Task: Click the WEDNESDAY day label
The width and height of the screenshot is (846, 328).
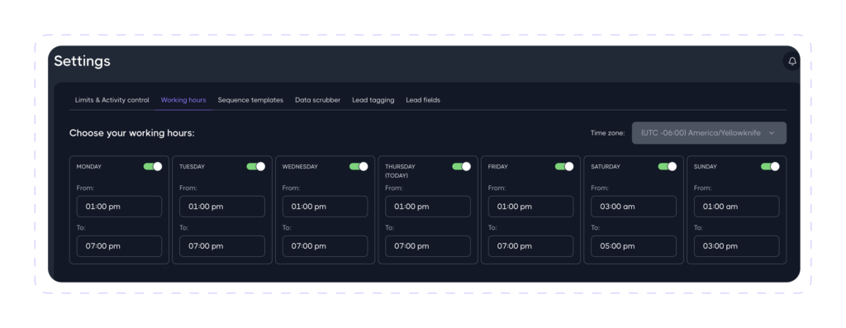Action: (300, 167)
